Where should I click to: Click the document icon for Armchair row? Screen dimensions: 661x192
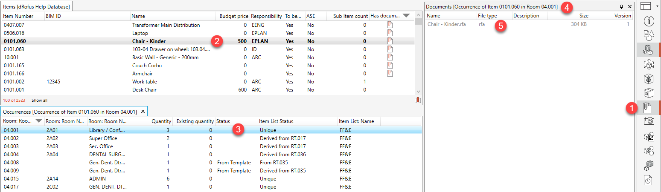(x=390, y=74)
